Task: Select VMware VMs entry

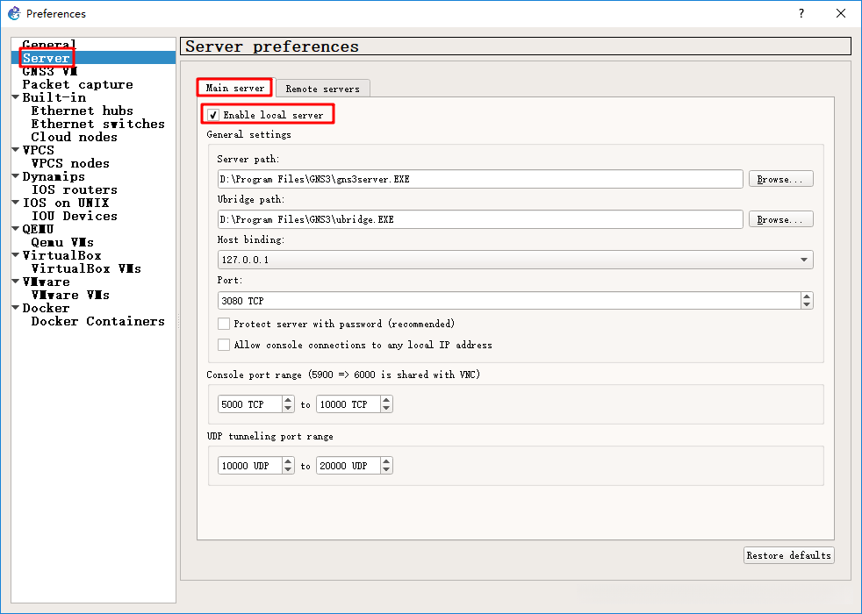Action: 70,295
